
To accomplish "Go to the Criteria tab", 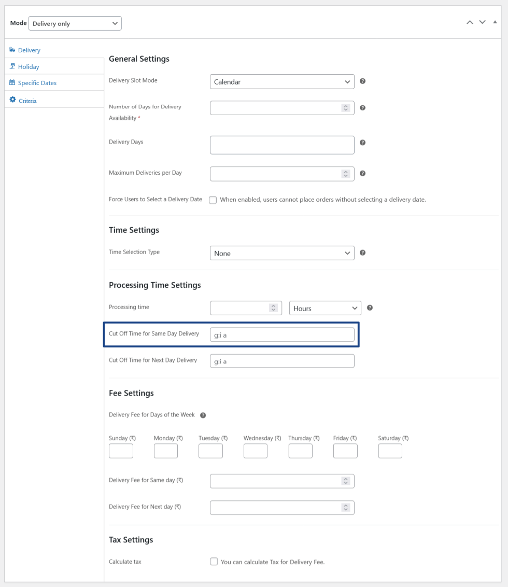I will [27, 101].
